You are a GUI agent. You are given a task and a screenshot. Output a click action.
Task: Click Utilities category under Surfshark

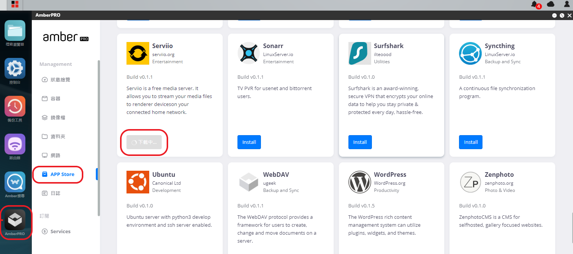click(382, 61)
